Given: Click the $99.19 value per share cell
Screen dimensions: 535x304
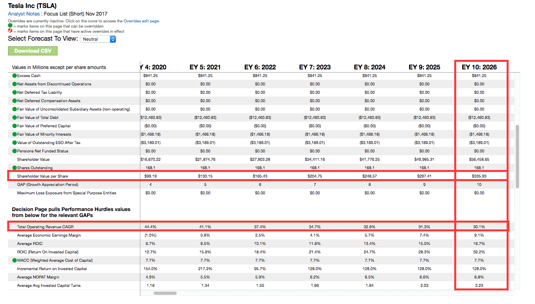Looking at the screenshot, I should 150,176.
